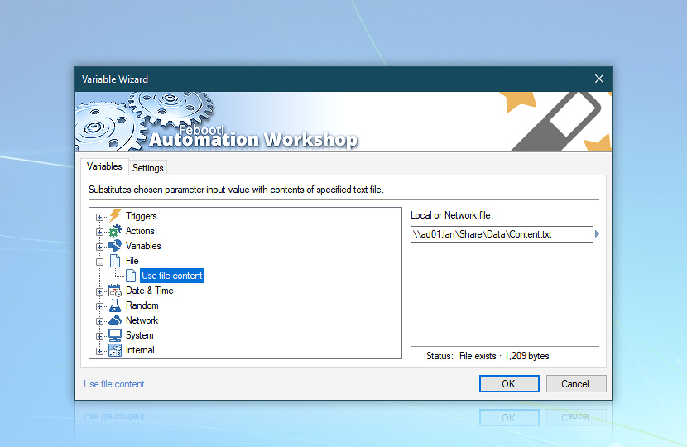Click the Triggers lightning bolt icon
687x447 pixels.
[x=115, y=215]
